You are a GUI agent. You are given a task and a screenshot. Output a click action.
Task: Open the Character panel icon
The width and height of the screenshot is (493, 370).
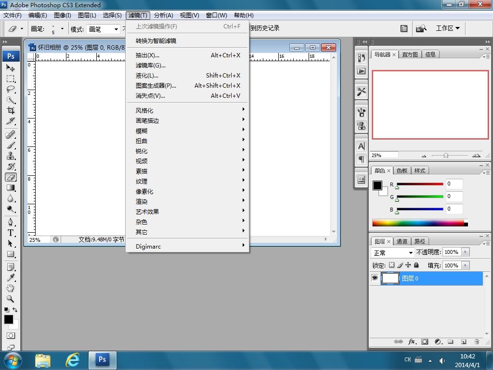361,146
